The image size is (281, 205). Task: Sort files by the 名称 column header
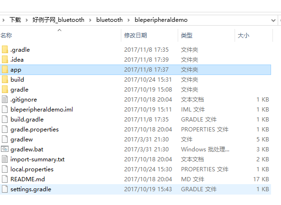6,35
